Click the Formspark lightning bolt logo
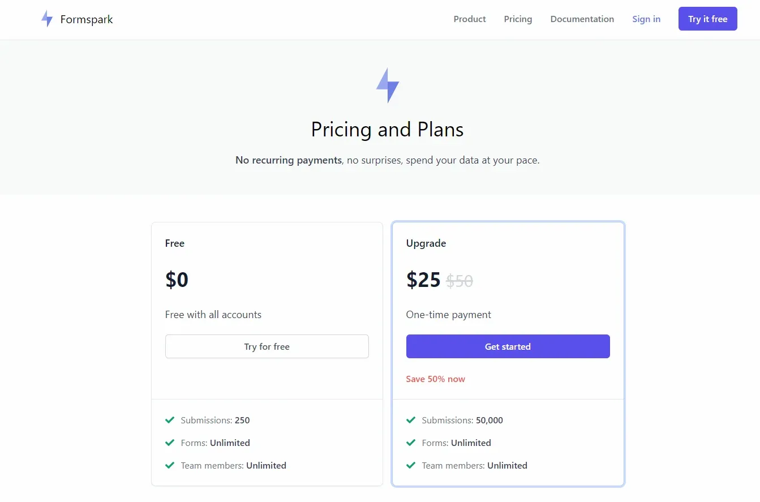Screen dimensions: 760x502 (x=46, y=18)
